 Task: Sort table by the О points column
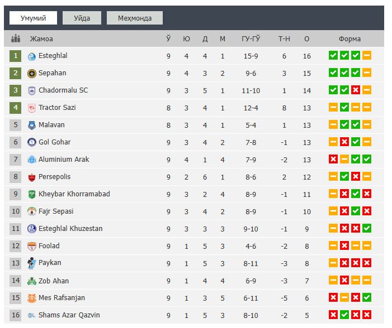(x=306, y=38)
